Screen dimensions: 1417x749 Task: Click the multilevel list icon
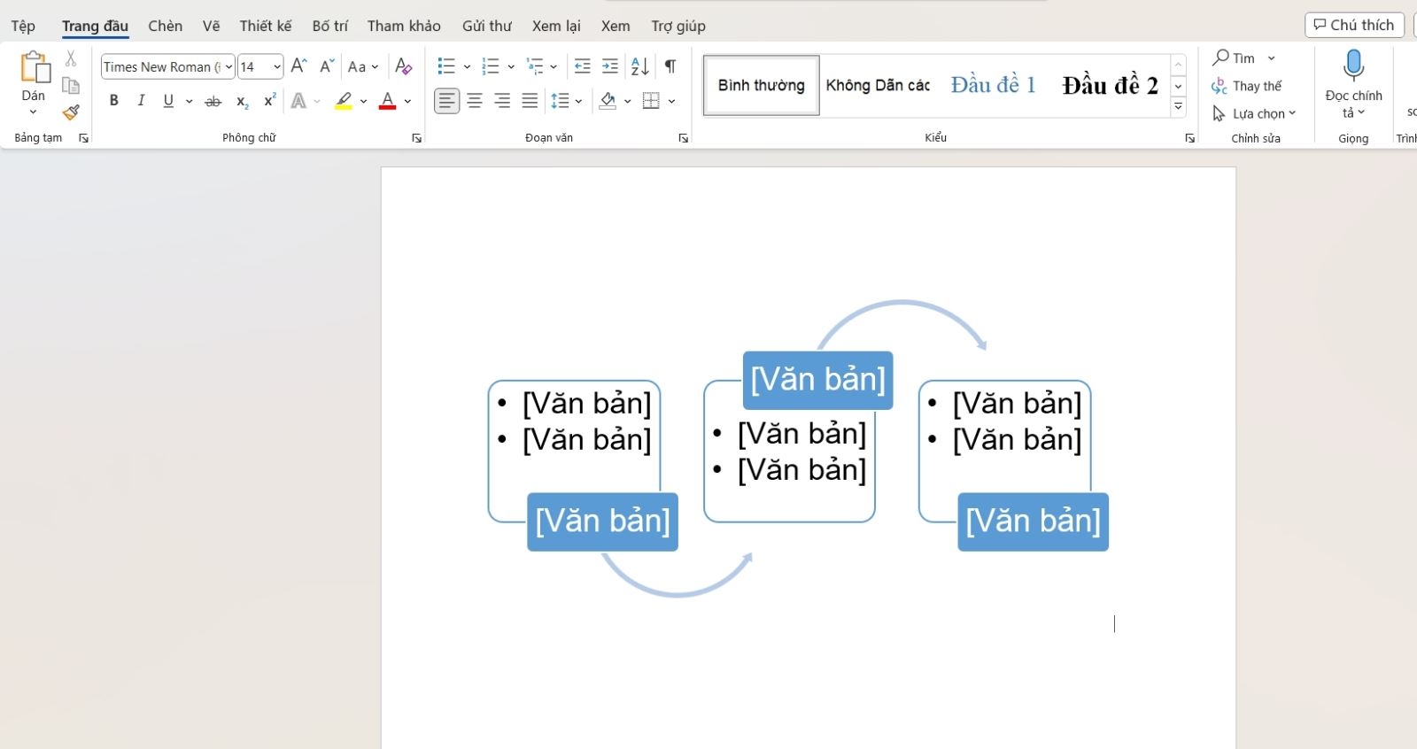click(x=535, y=66)
